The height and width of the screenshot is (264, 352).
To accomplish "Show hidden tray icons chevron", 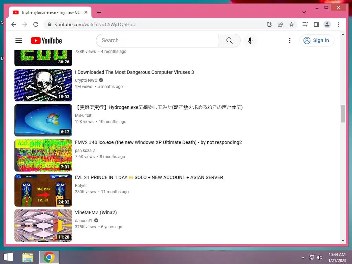I will (x=303, y=257).
